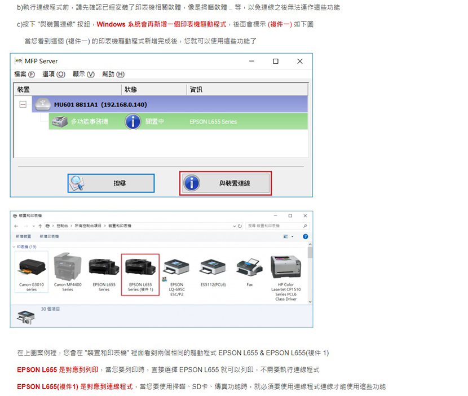Click the USB server icon beside MU601 8811A1
Image resolution: width=468 pixels, height=396 pixels.
pyautogui.click(x=43, y=104)
